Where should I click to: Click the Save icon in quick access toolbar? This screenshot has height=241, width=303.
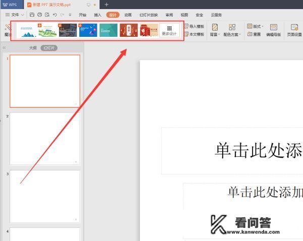[32, 15]
